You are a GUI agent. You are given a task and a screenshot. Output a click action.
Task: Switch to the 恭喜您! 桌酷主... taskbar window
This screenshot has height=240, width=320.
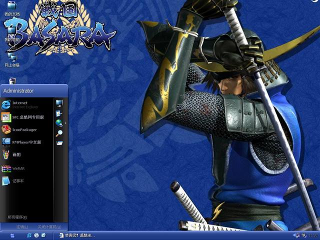76,235
